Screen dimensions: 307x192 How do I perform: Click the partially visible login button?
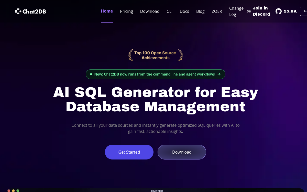(303, 11)
